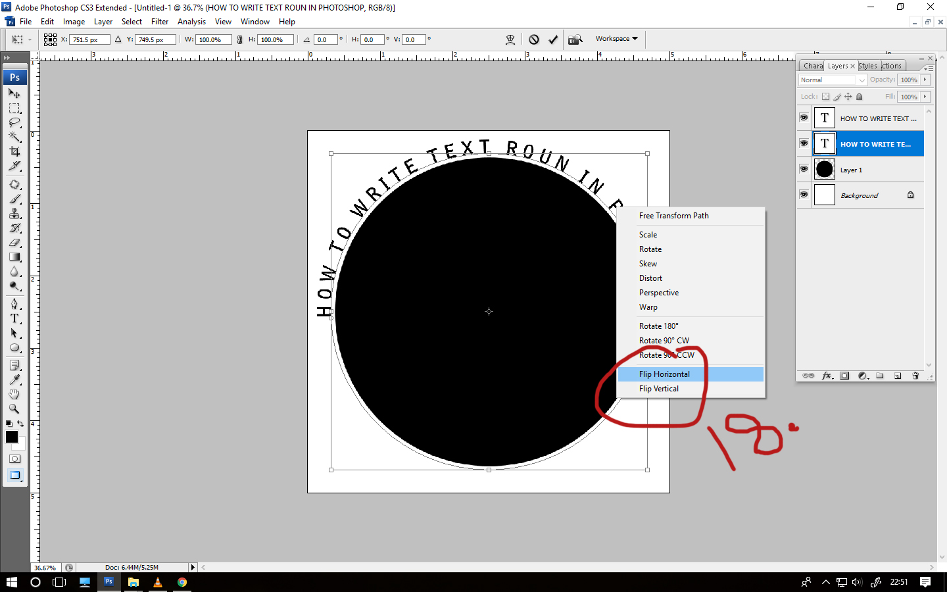
Task: Click the rotation angle input field
Action: coord(326,39)
